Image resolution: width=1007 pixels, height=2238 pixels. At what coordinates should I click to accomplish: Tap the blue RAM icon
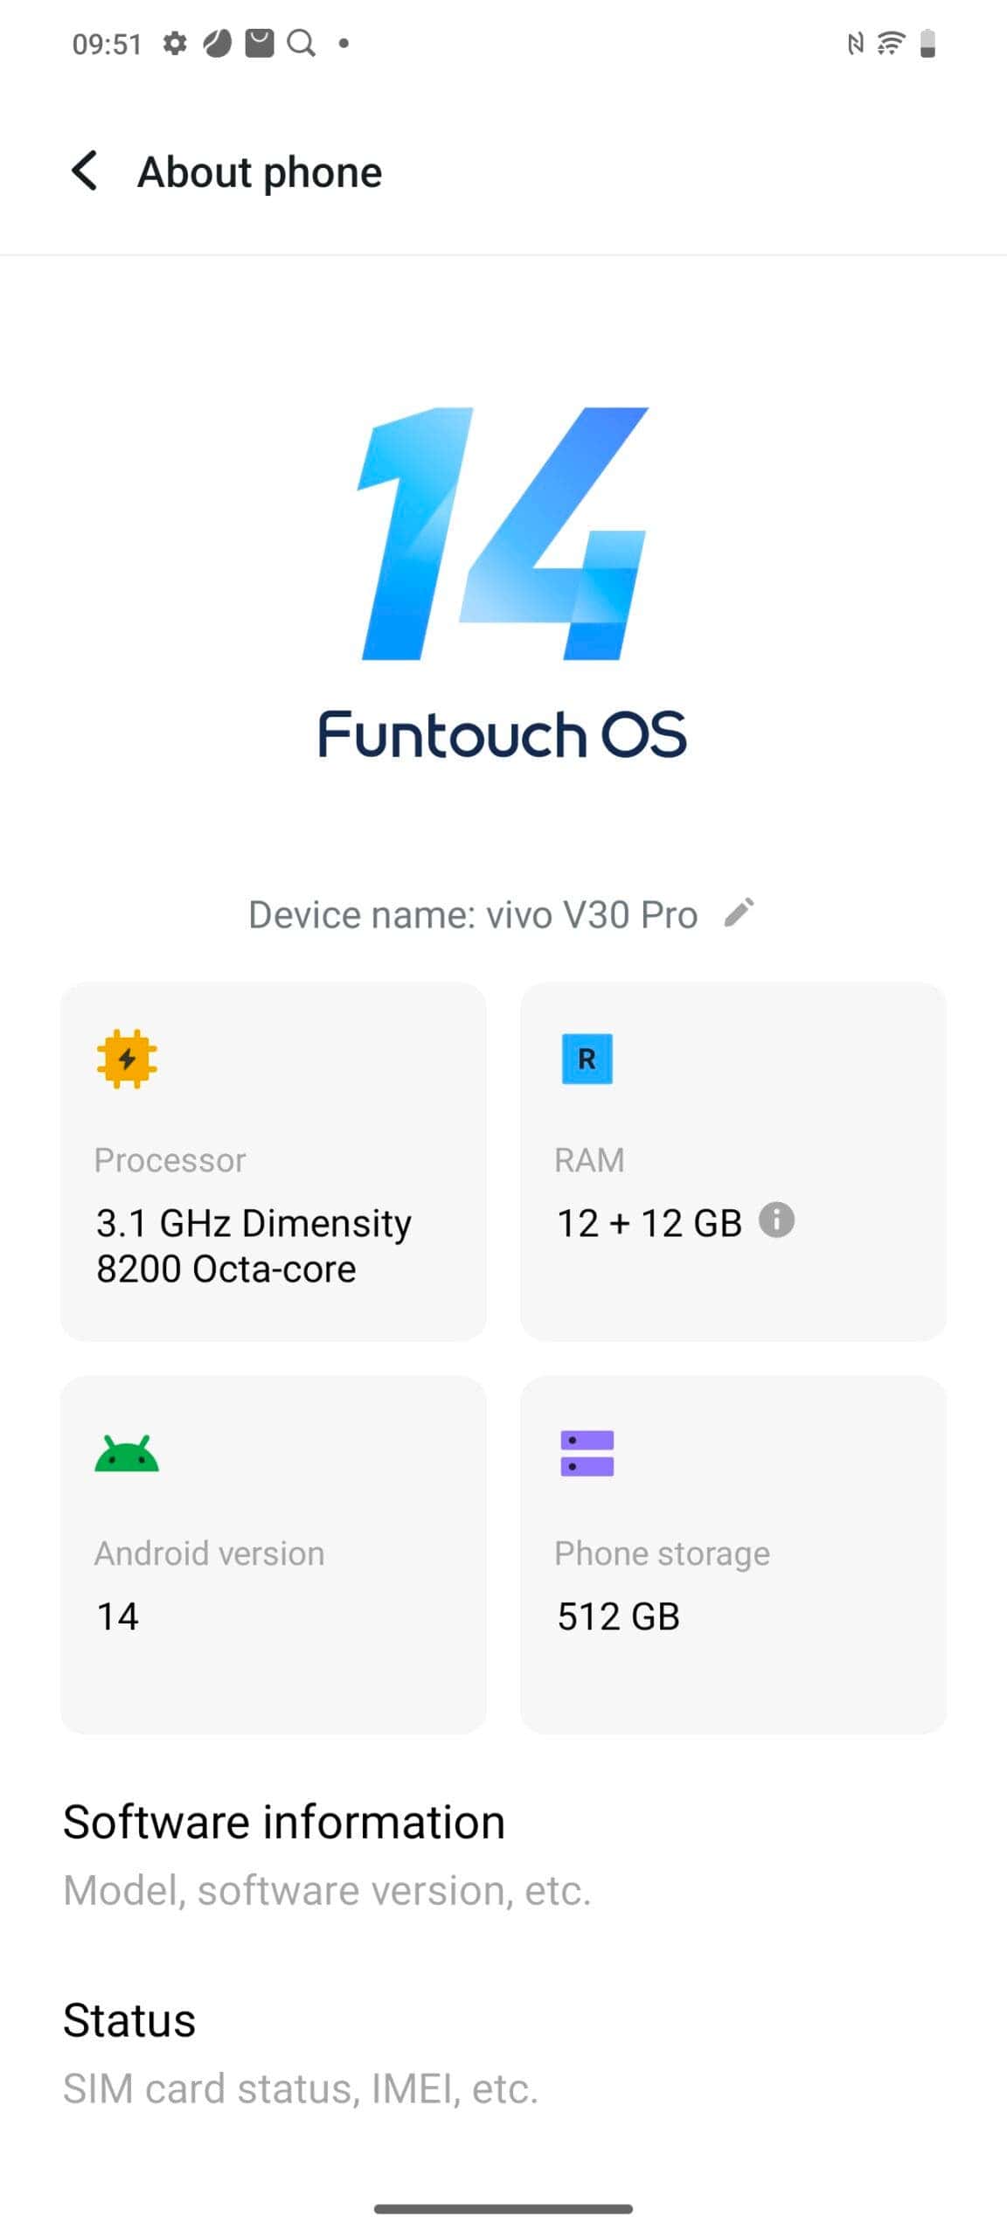pos(587,1059)
